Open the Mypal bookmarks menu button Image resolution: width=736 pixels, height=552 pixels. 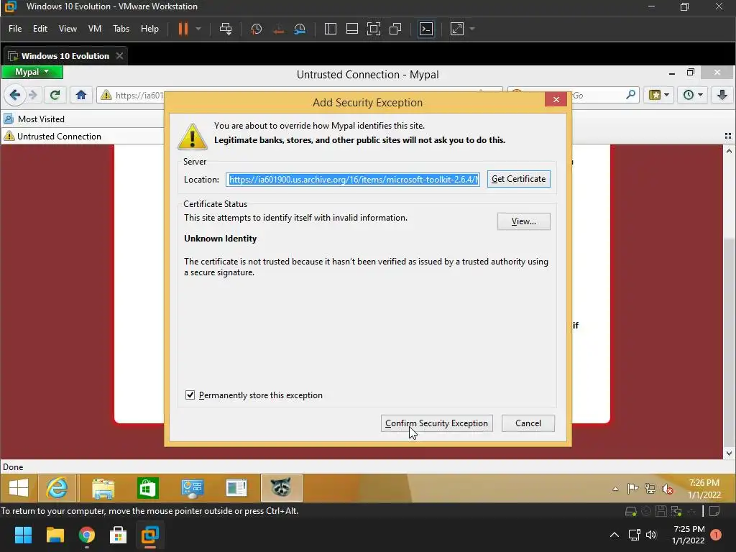[x=659, y=96]
